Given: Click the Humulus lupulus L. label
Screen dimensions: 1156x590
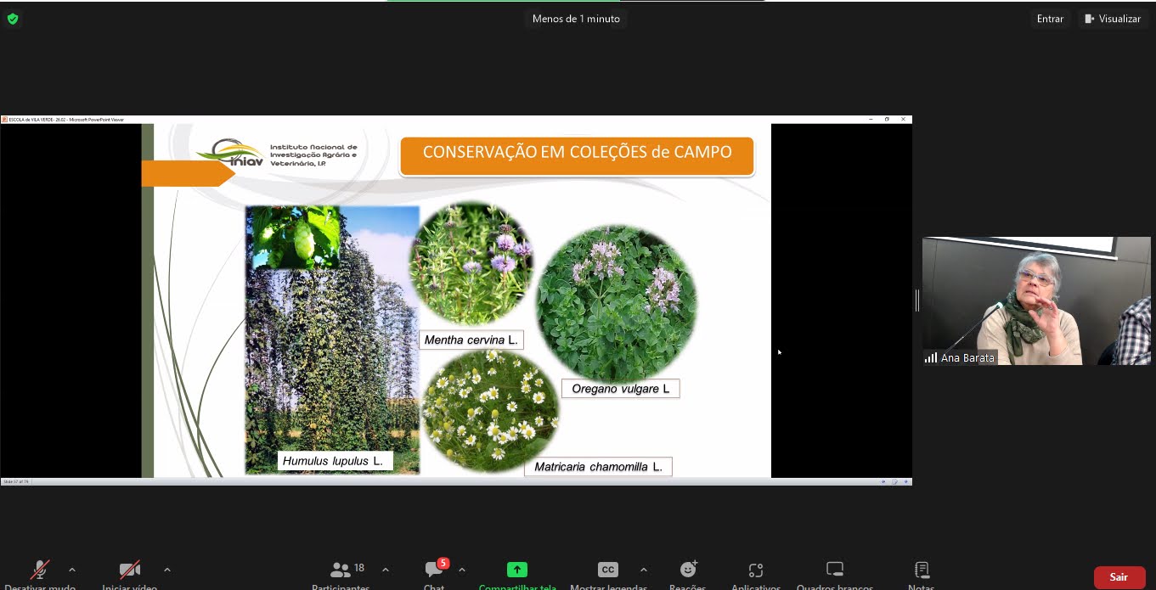Looking at the screenshot, I should tap(334, 461).
